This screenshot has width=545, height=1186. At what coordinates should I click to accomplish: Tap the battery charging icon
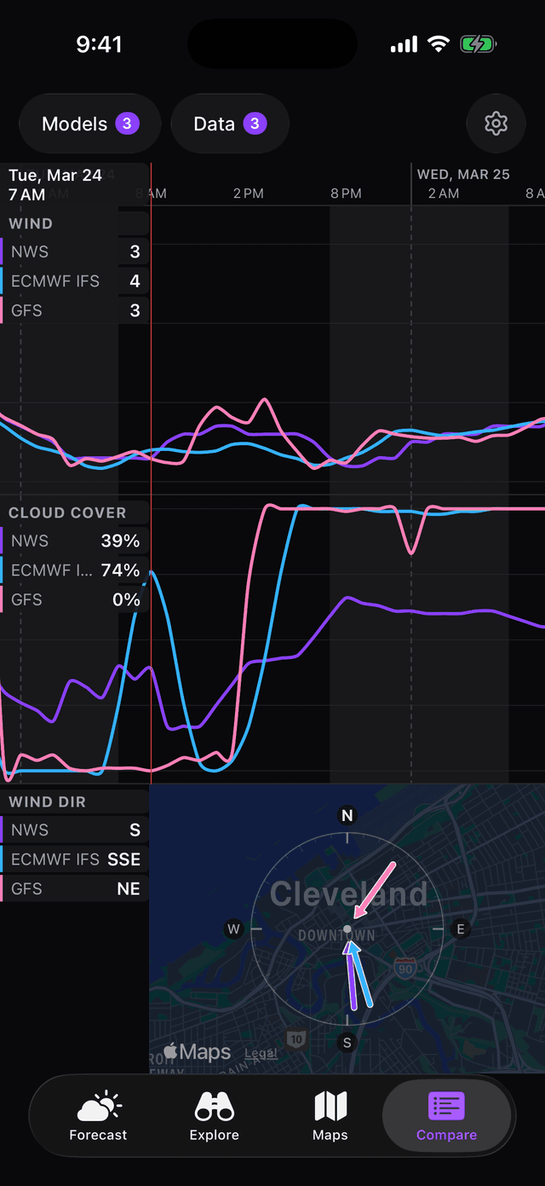(479, 44)
